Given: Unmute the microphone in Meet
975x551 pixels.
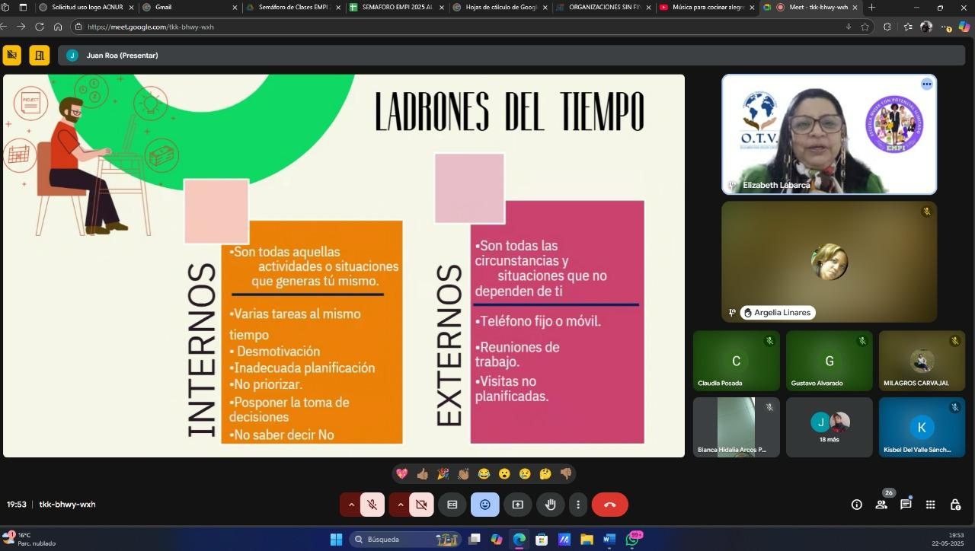Looking at the screenshot, I should tap(372, 505).
